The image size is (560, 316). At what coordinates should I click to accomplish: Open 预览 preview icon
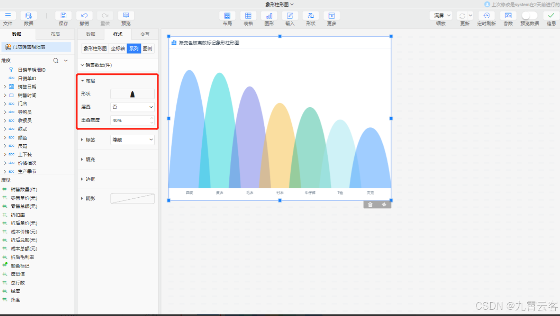[x=126, y=16]
